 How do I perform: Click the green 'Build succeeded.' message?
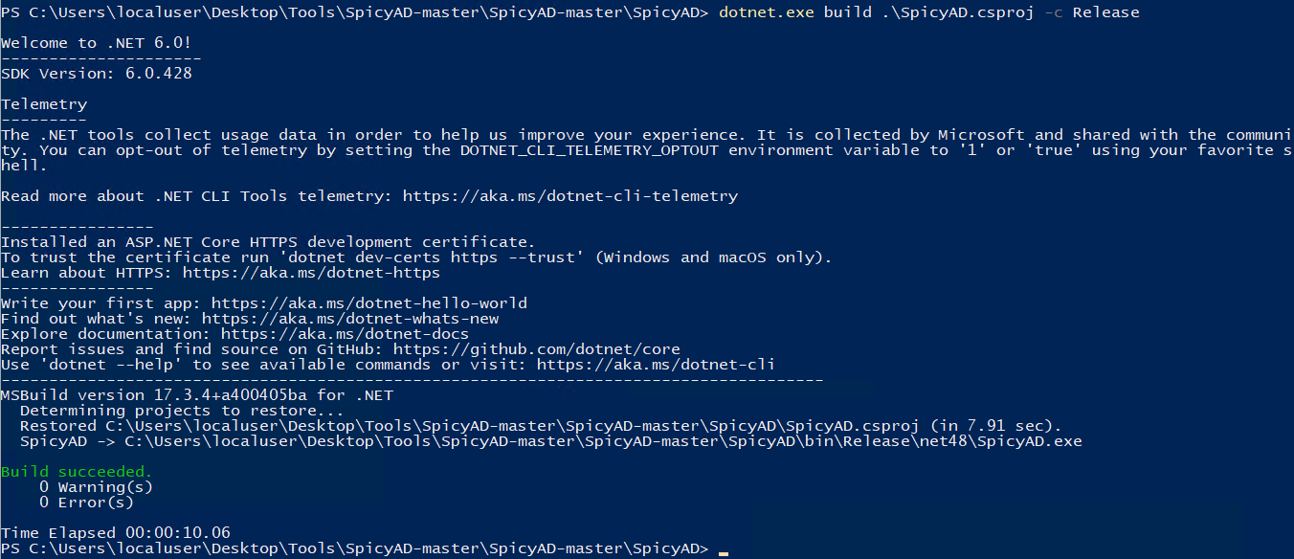77,472
